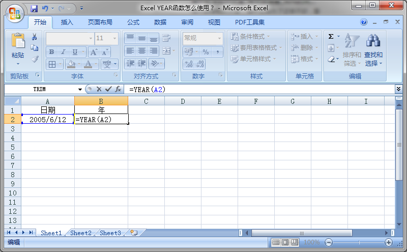Open Sort and Filter (排序和筛选)

tap(352, 50)
